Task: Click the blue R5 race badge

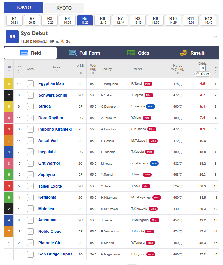Action: [x=12, y=37]
